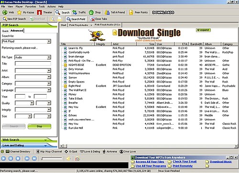Switch to the Quick search tab
This screenshot has height=173, width=239.
[5, 31]
